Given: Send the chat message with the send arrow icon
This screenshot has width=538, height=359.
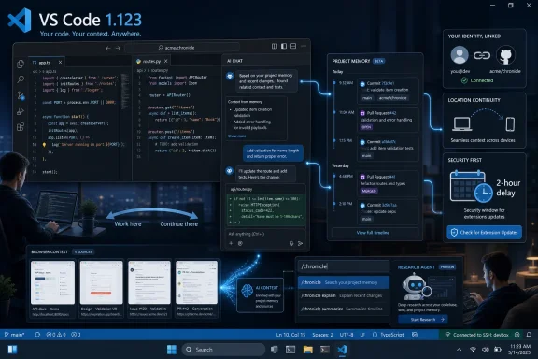Looking at the screenshot, I should 300,243.
